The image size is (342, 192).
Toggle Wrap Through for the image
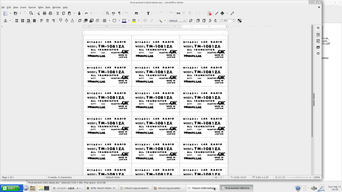[x=34, y=21]
